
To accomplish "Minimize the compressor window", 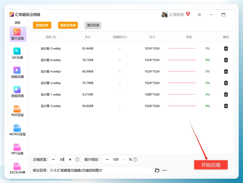I will pos(211,15).
